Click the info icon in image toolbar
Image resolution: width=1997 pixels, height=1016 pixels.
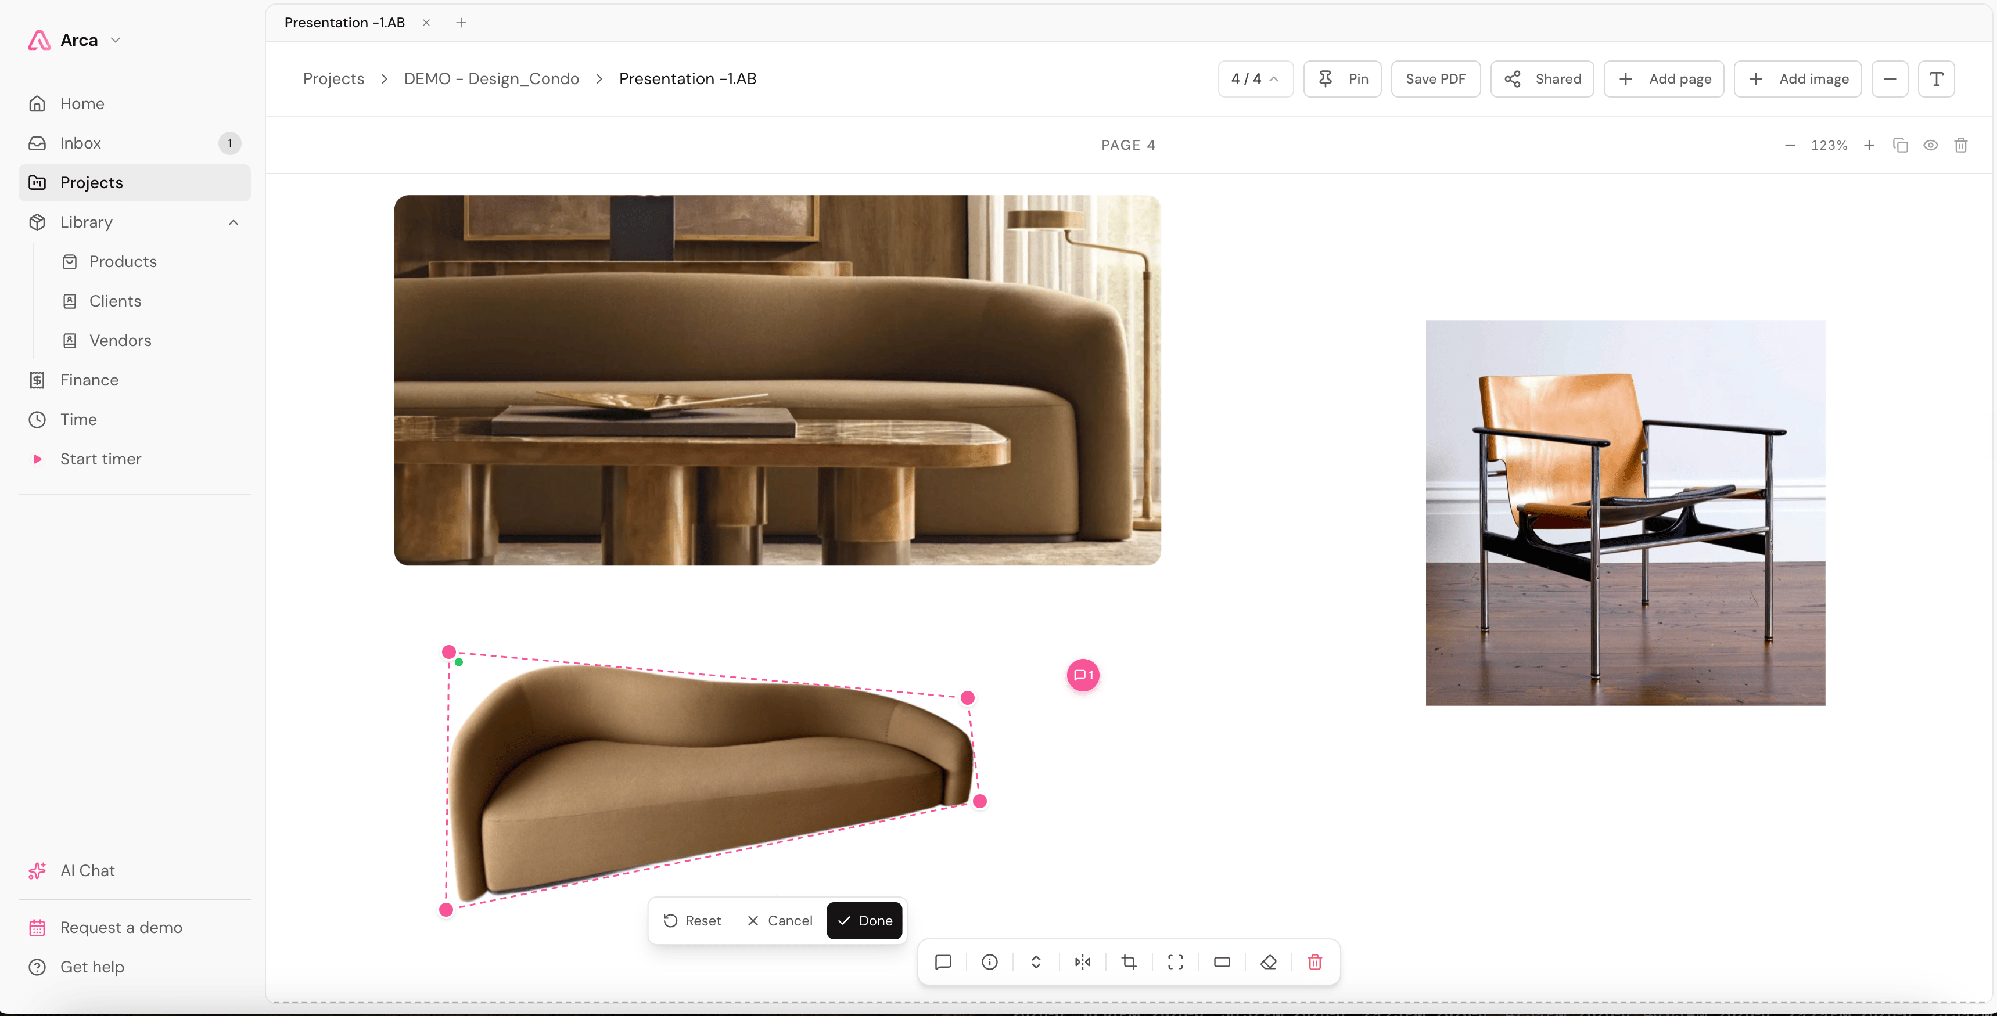click(x=989, y=962)
